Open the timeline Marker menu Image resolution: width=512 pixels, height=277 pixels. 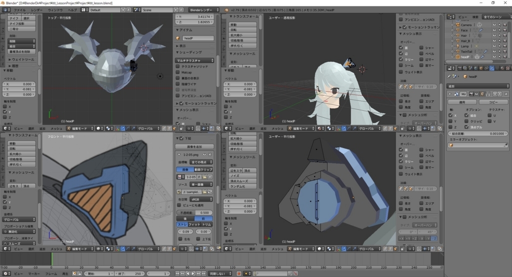pos(34,274)
